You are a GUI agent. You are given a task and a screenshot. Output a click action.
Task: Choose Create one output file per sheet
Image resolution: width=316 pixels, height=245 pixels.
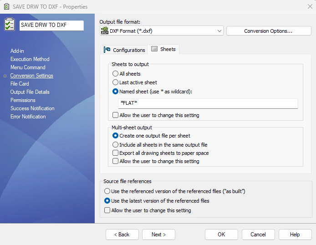tap(115, 136)
